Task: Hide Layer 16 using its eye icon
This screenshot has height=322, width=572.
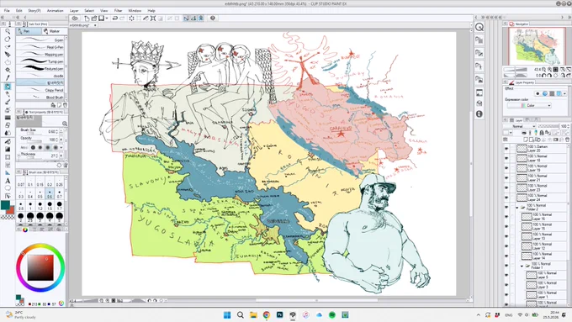Action: click(506, 217)
